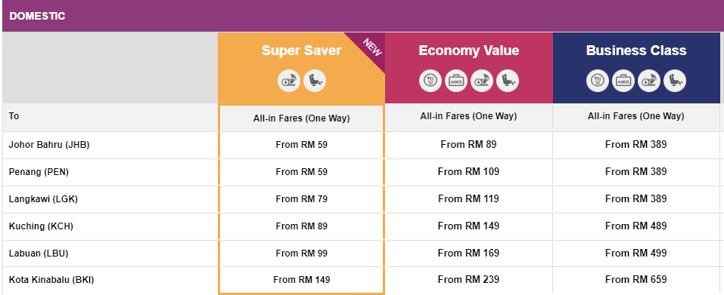Click the in-flight entertainment icon under Economy Value
This screenshot has height=295, width=724.
482,81
